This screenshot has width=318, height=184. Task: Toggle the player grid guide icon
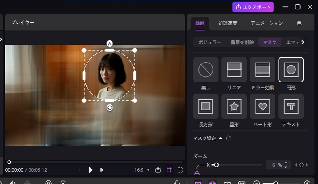click(169, 170)
